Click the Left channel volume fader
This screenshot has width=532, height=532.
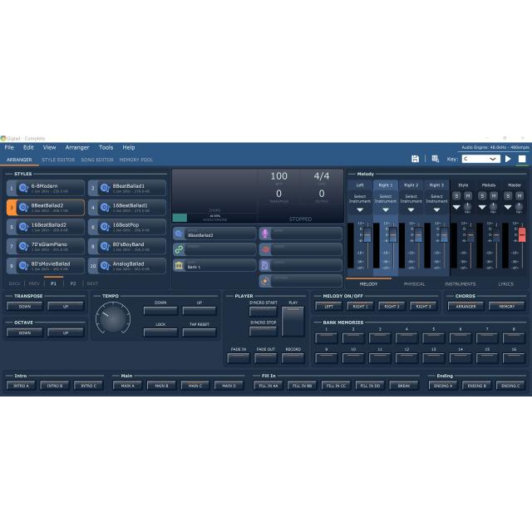(367, 234)
